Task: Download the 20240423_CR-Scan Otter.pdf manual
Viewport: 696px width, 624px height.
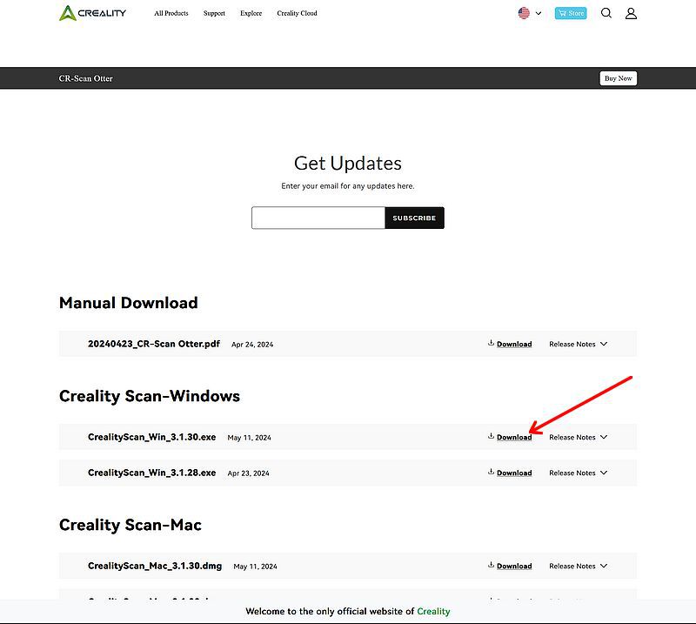Action: click(x=514, y=344)
